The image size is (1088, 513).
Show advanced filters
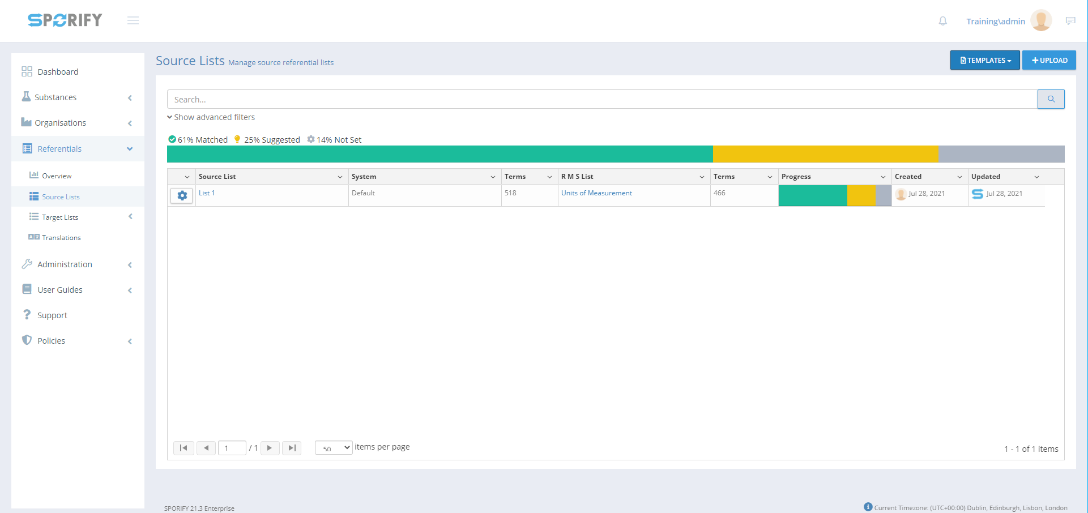211,117
